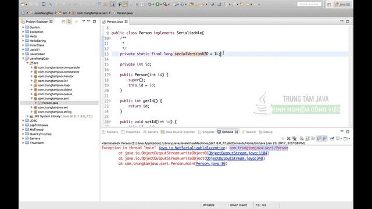Collapse the JavaNangCao project node

[x=23, y=59]
